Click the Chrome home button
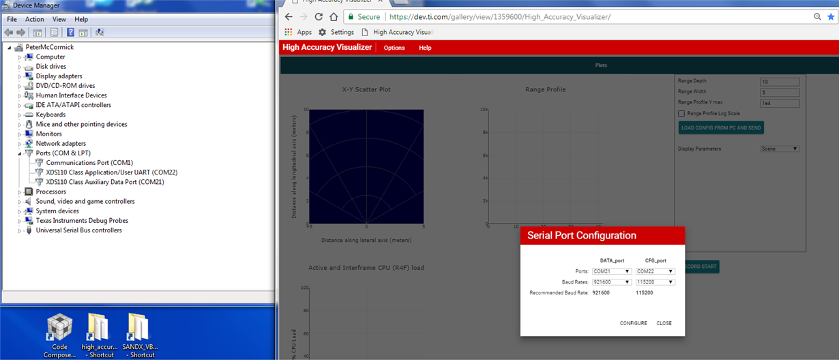The image size is (839, 364). tap(334, 16)
